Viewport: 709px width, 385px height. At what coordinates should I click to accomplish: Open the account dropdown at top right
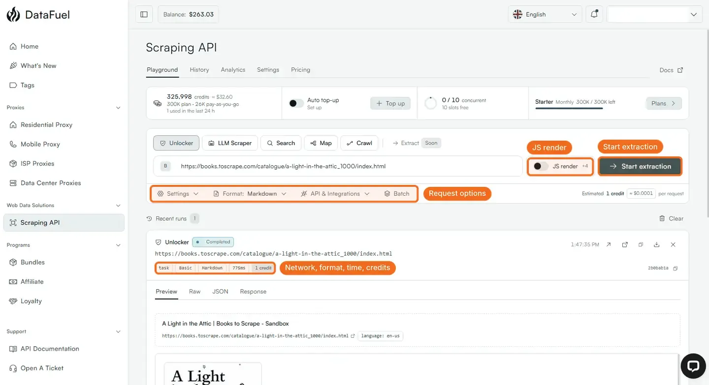pos(654,14)
